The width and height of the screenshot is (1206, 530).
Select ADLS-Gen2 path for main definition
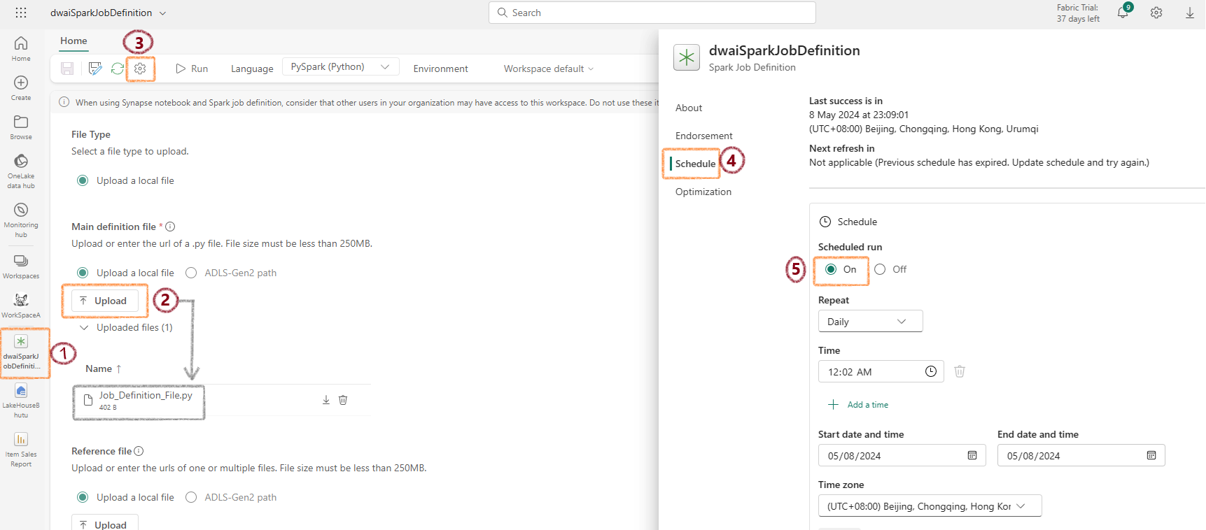[191, 273]
